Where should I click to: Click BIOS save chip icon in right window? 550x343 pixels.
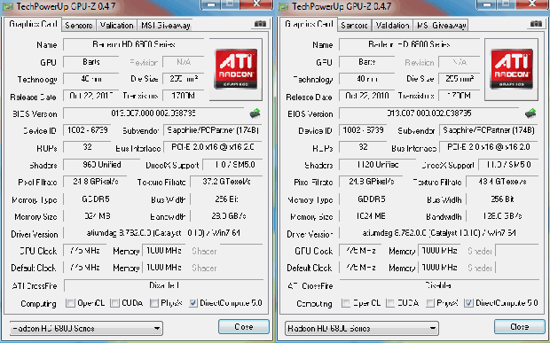[x=530, y=113]
